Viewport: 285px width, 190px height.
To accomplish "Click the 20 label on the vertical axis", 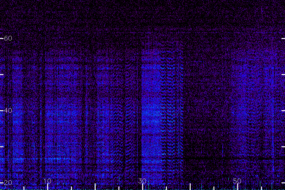I will (x=8, y=182).
